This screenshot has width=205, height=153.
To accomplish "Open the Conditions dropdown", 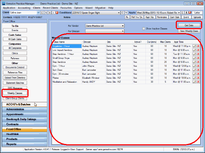I will click(x=119, y=13).
